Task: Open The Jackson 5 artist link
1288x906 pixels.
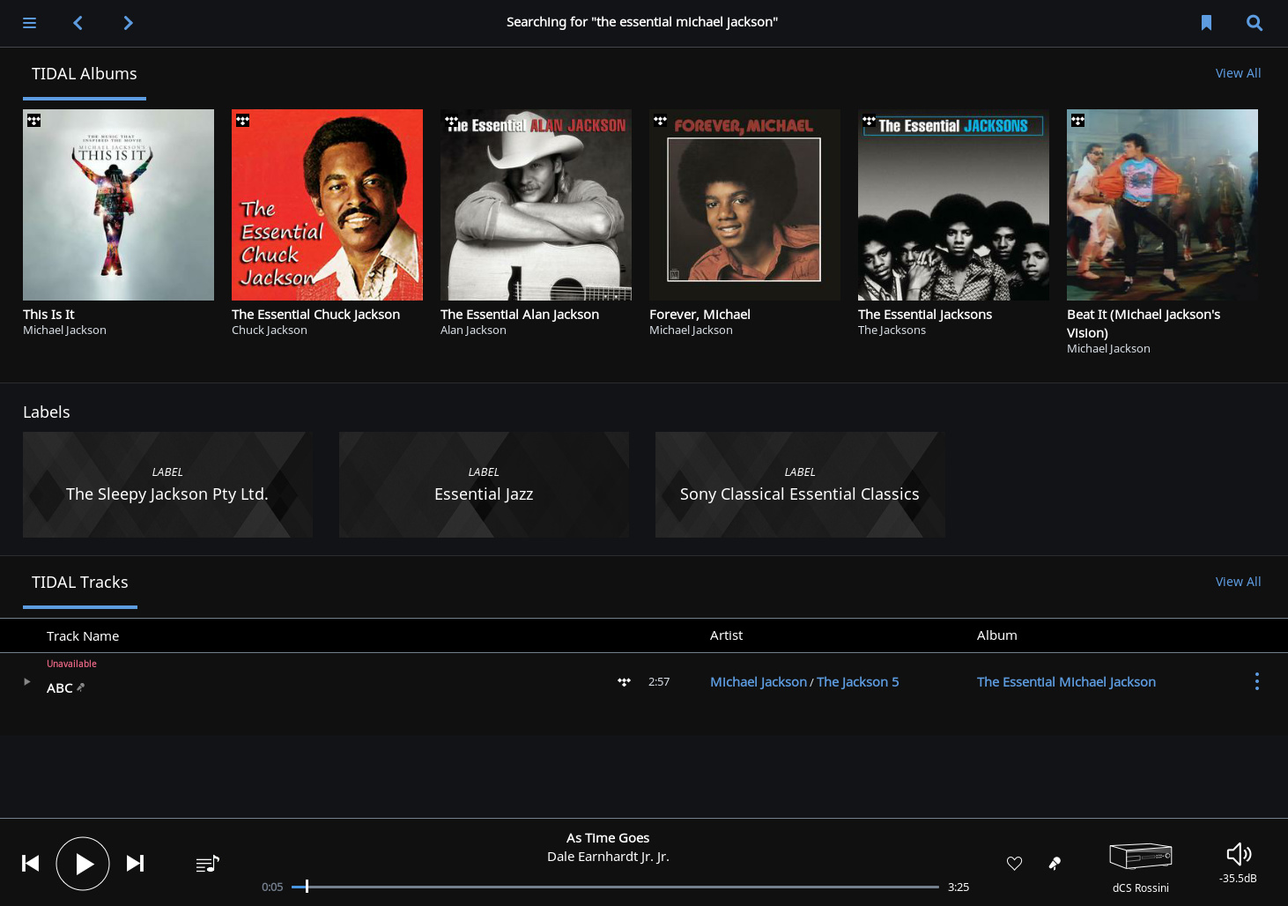Action: 857,682
